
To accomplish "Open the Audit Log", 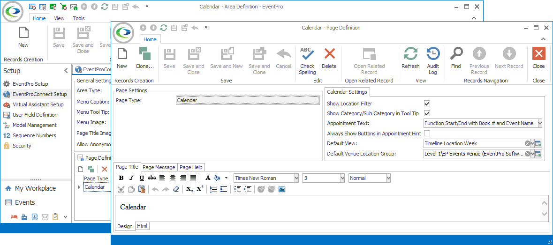I will point(433,61).
